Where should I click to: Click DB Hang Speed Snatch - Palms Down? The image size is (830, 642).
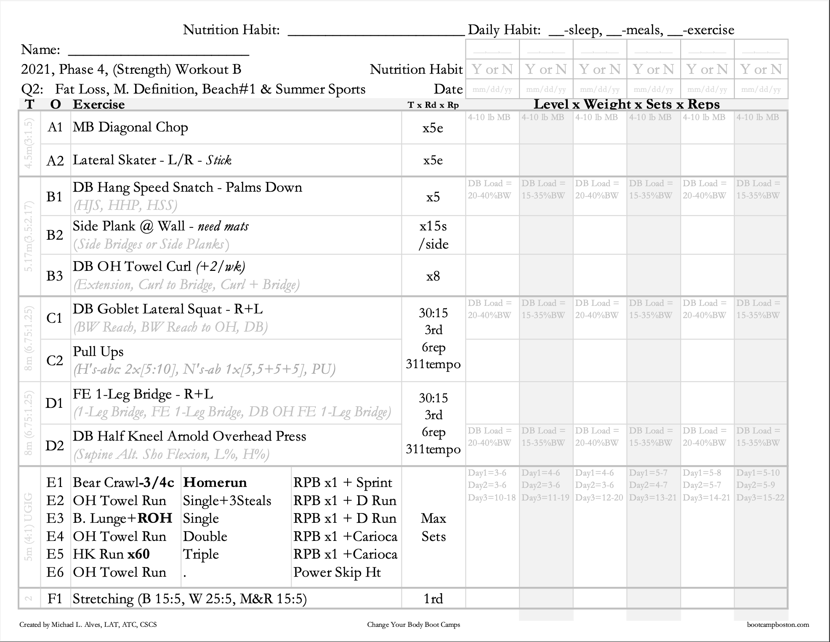[x=187, y=187]
